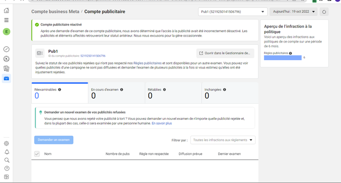The image size is (341, 183).
Task: Switch to the En cours d'examen tab
Action: pos(117,93)
